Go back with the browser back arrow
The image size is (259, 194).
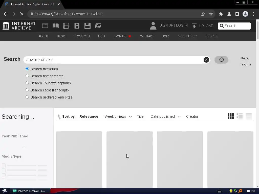pos(6,14)
